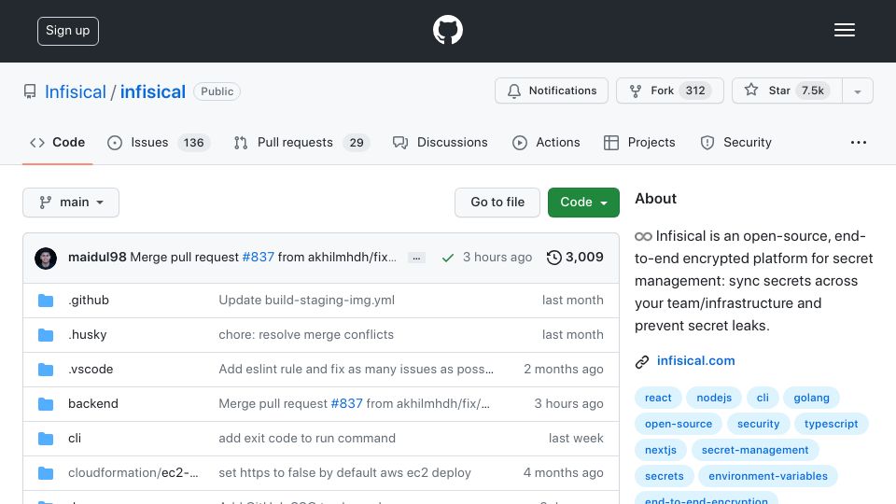
Task: Open the infisical repository name link
Action: point(152,91)
